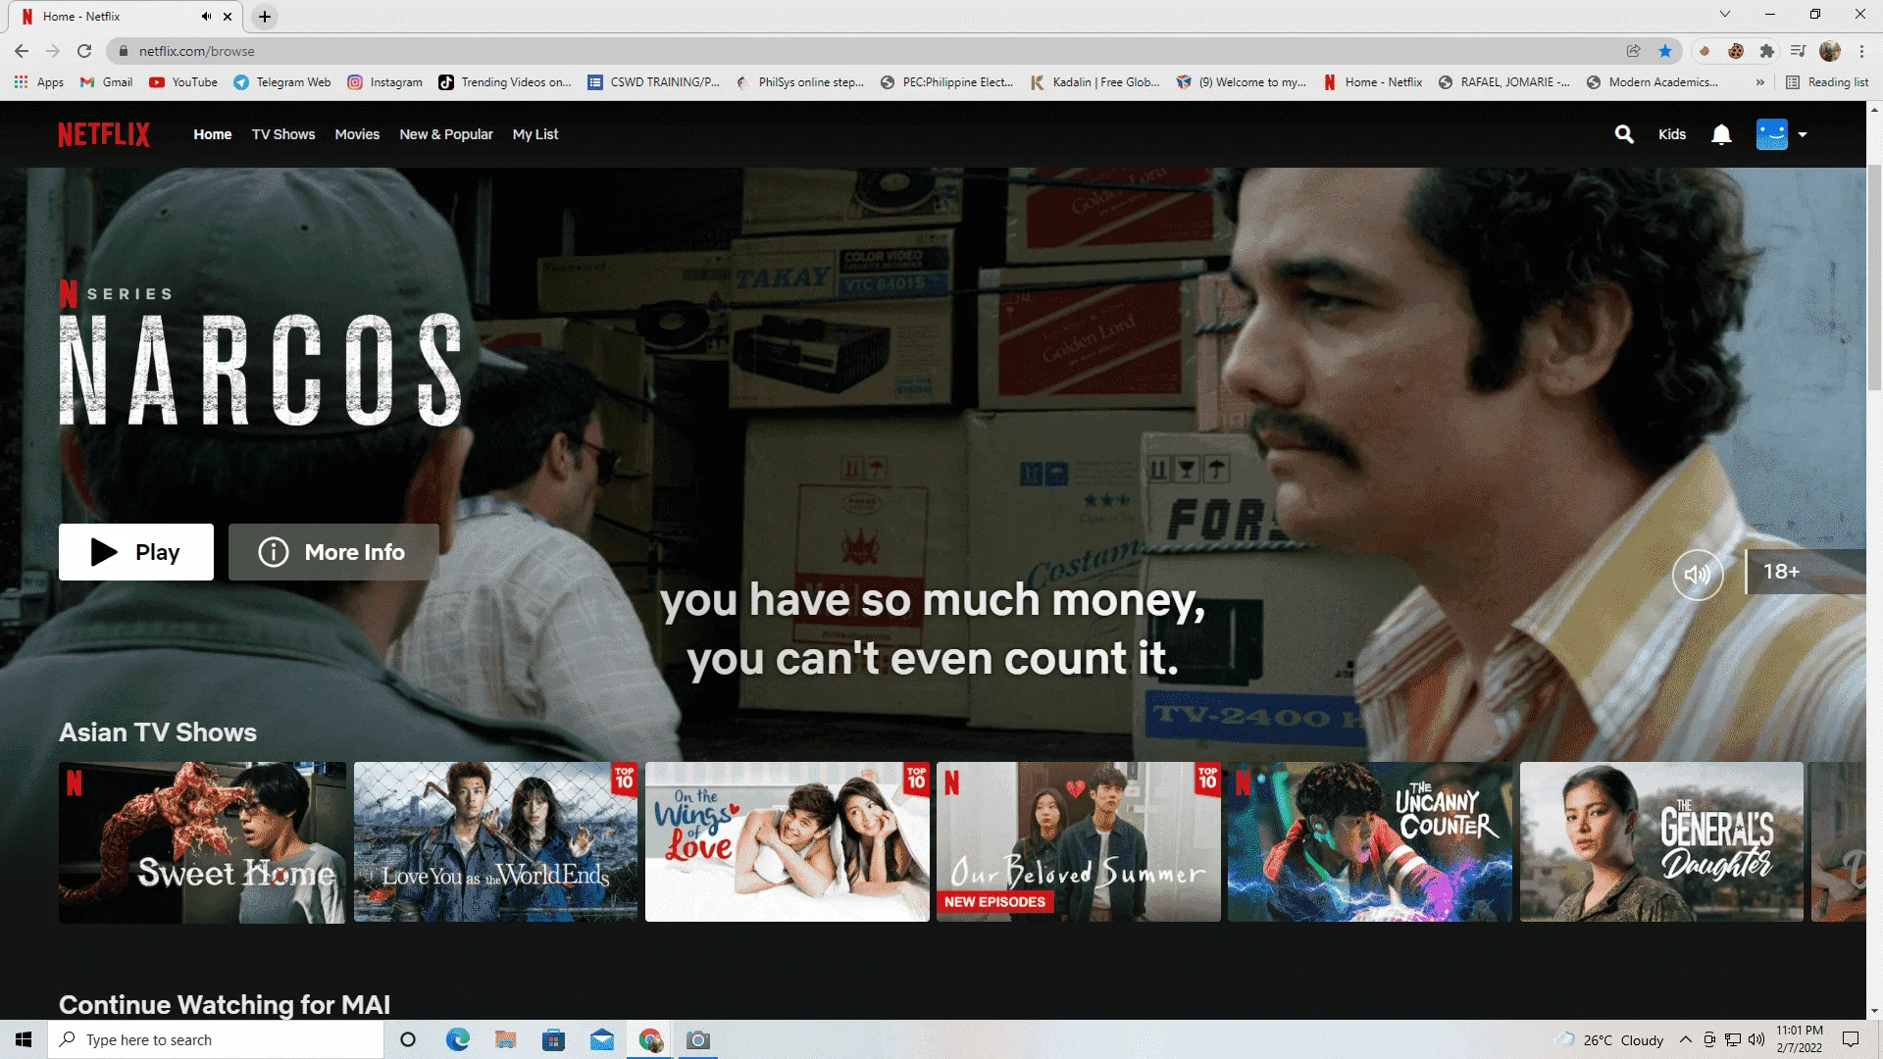The image size is (1883, 1059).
Task: Go to TV Shows menu
Action: [x=283, y=134]
